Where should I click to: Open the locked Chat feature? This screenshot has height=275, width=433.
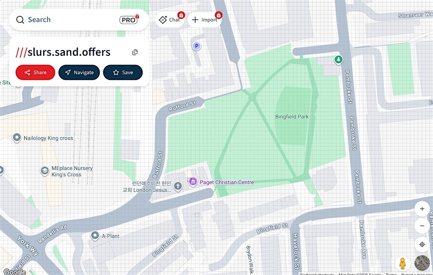pyautogui.click(x=169, y=20)
